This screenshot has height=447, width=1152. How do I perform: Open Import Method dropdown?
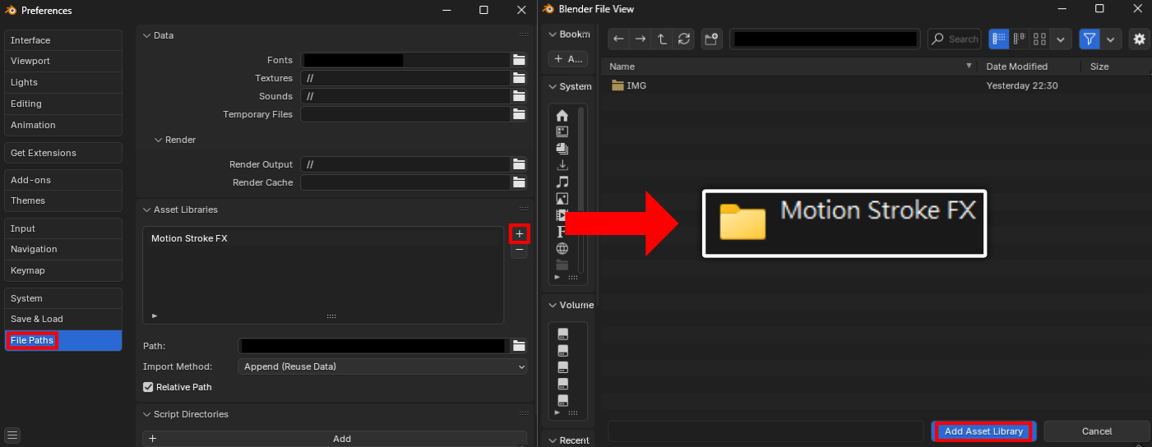tap(382, 366)
